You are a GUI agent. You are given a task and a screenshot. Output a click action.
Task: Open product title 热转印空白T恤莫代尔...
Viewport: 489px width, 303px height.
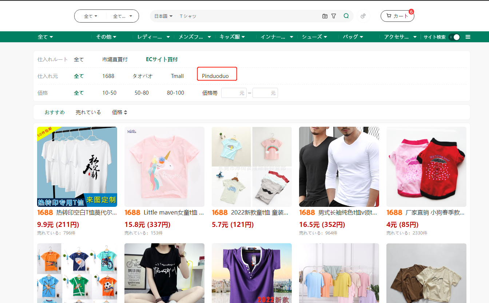(x=87, y=212)
